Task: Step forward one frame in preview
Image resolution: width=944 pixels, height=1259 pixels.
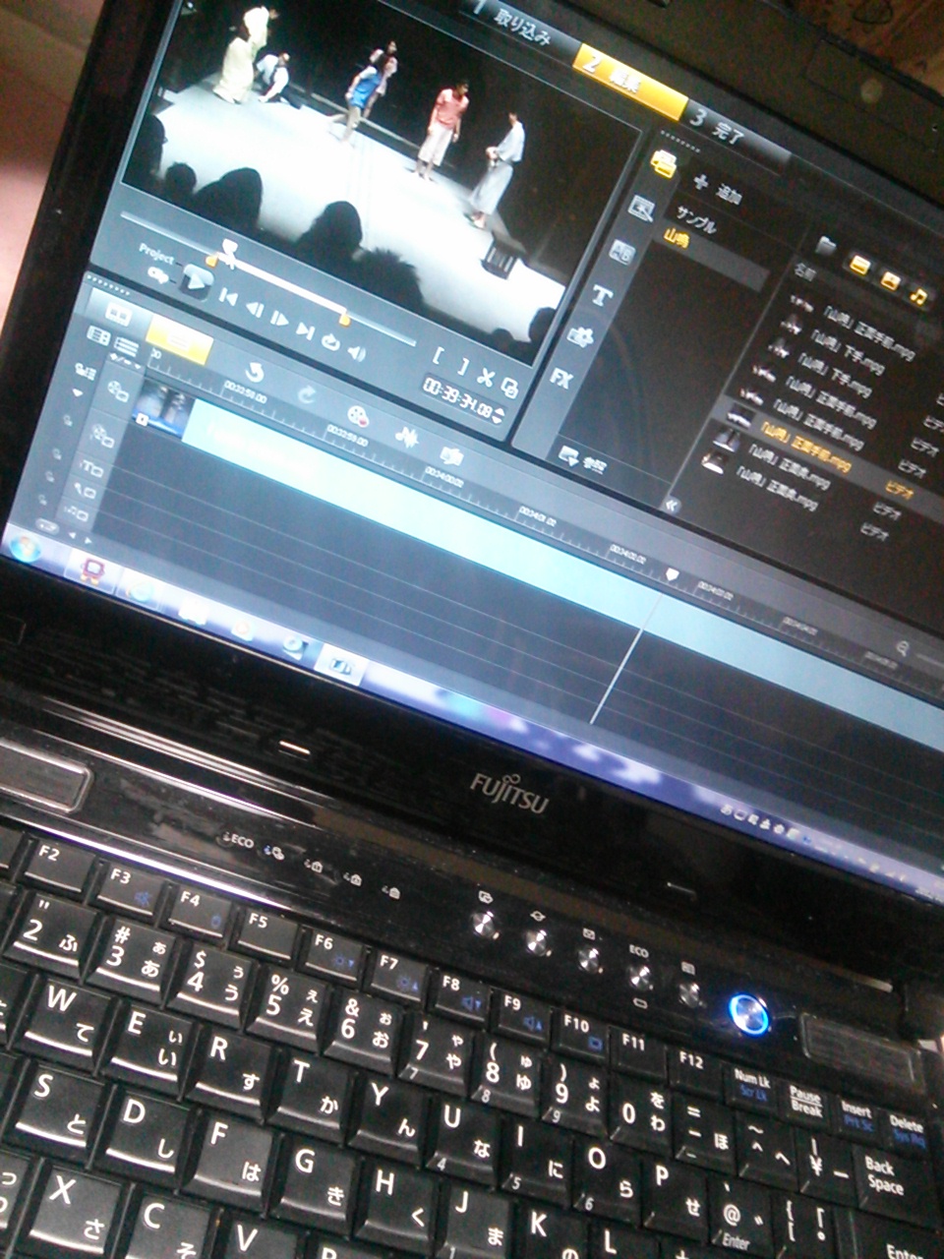Action: pos(279,318)
